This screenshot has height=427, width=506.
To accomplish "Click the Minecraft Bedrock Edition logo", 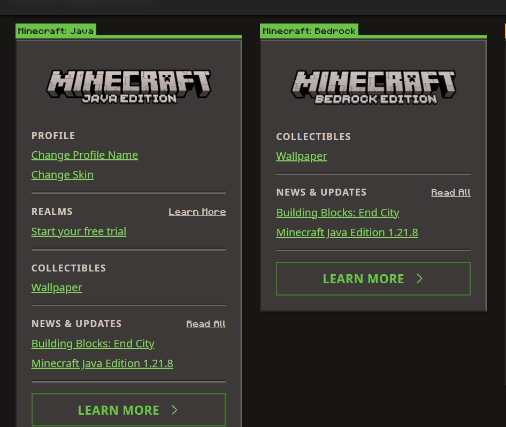I will click(x=373, y=87).
